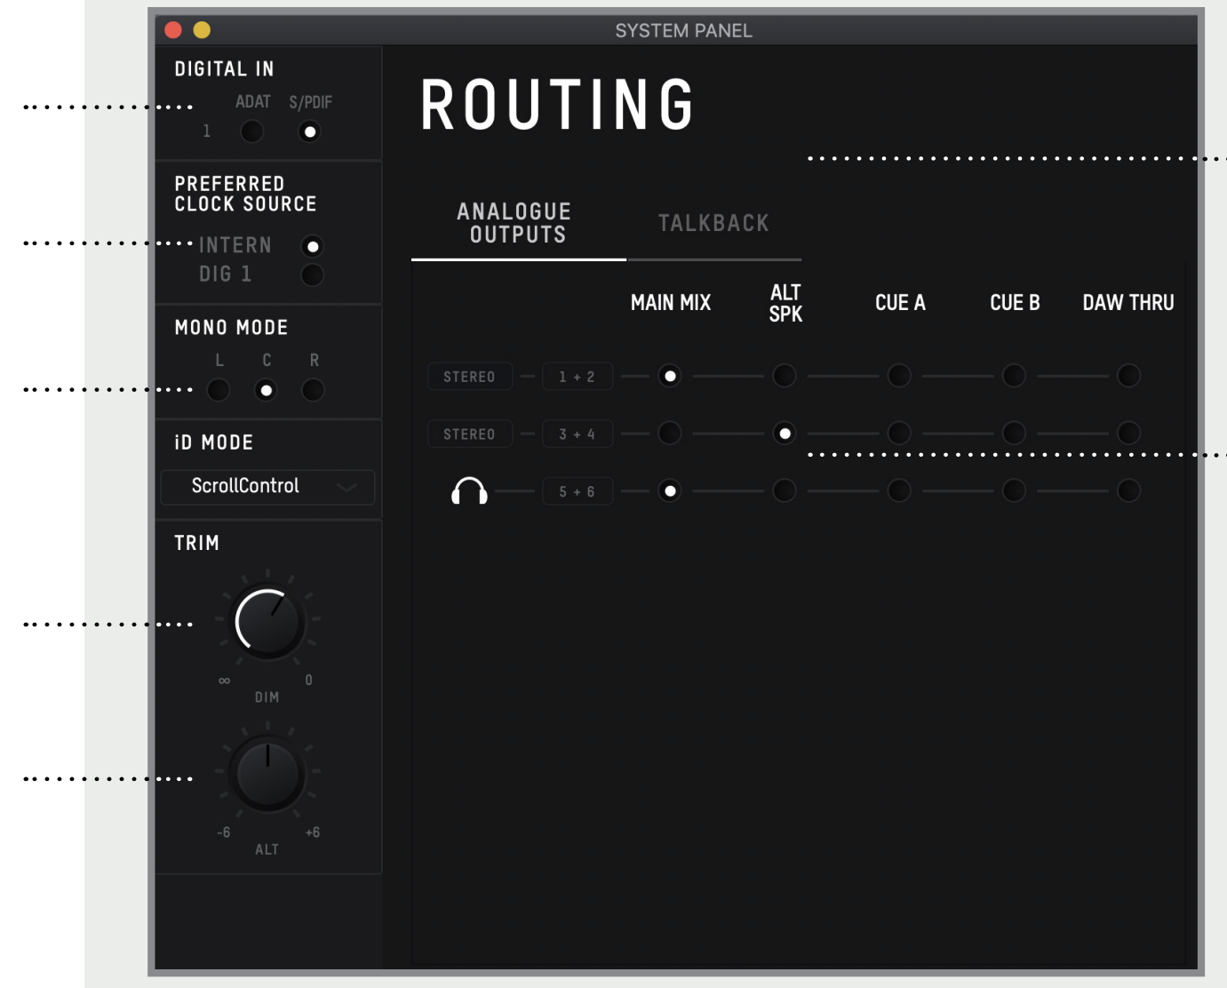The image size is (1227, 988).
Task: Route outputs 3 + 4 to CUE B
Action: pos(1014,434)
